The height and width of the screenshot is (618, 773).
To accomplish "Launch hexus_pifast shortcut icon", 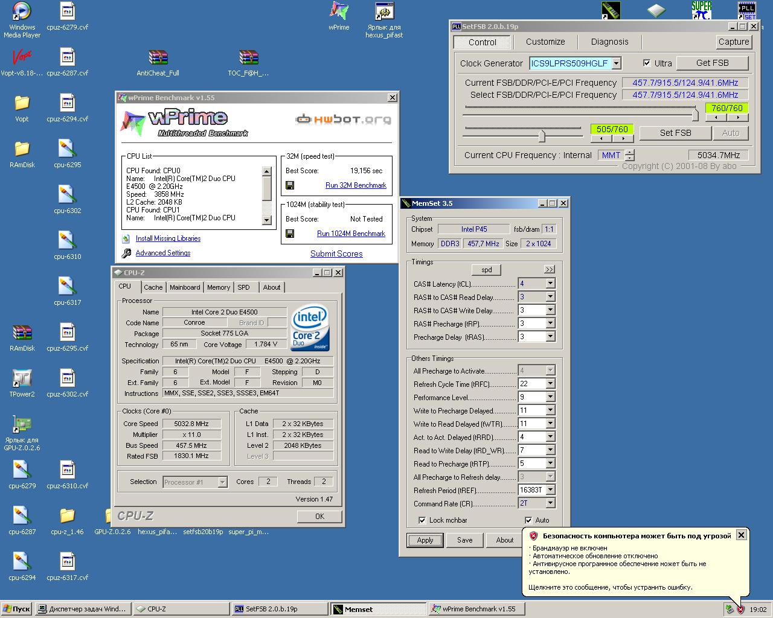I will pyautogui.click(x=384, y=11).
